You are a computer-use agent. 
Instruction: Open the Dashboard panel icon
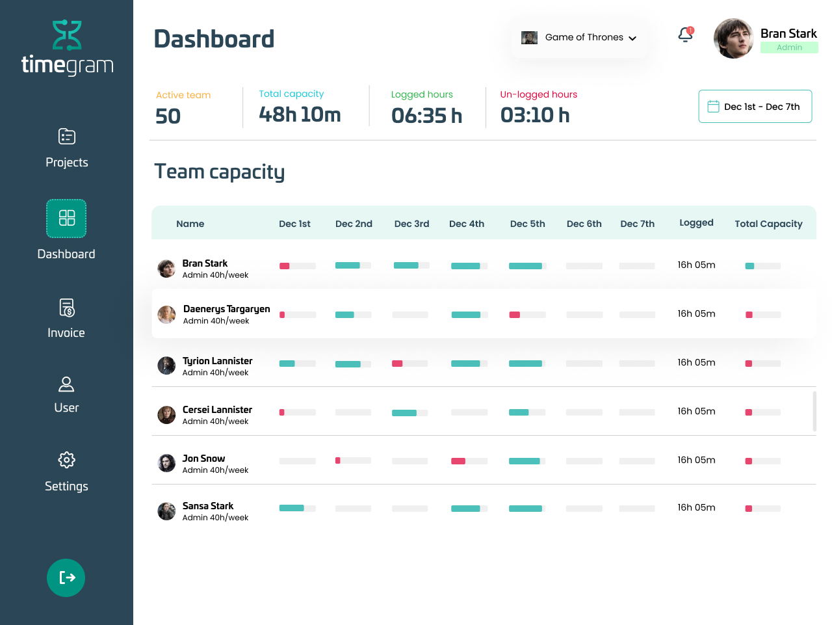click(x=66, y=219)
